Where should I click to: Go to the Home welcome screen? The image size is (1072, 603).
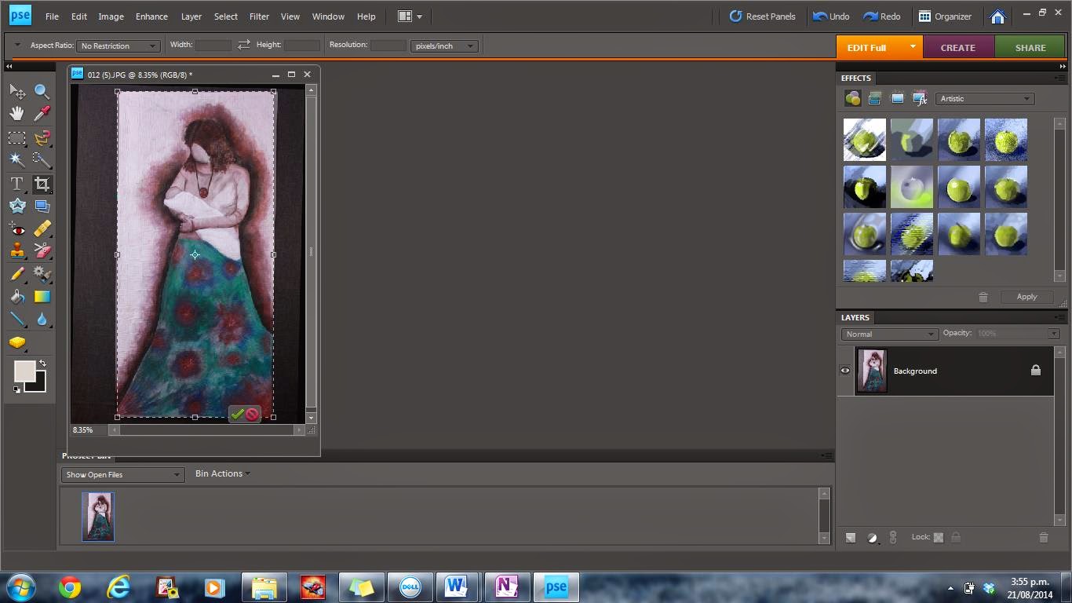998,16
